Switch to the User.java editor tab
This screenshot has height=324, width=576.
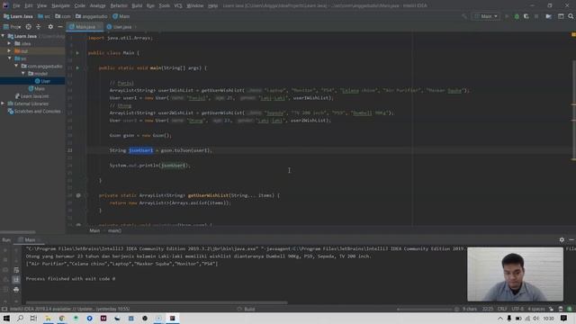pos(121,27)
